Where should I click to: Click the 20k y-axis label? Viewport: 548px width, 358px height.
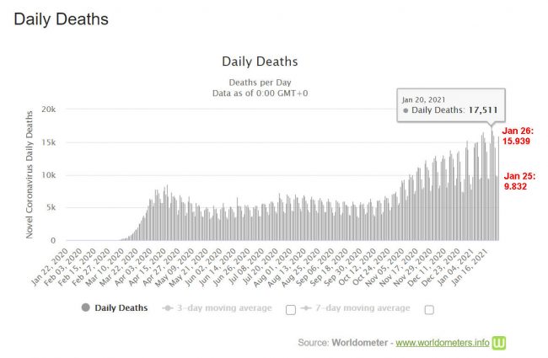(x=49, y=110)
